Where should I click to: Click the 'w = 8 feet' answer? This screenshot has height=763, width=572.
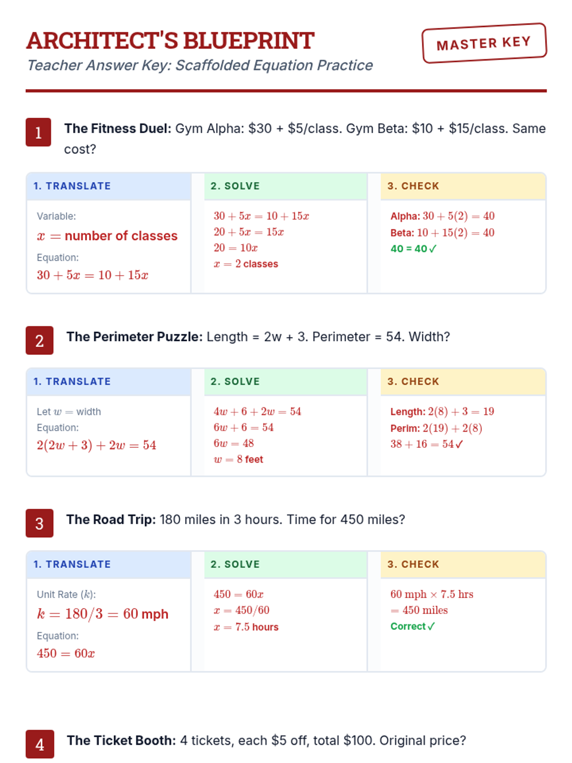point(238,459)
